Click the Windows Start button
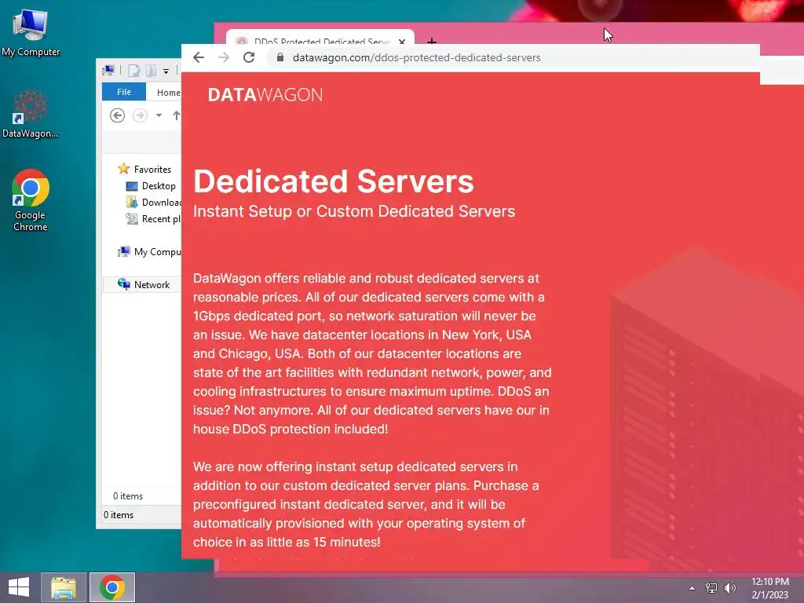The height and width of the screenshot is (603, 804). click(19, 587)
